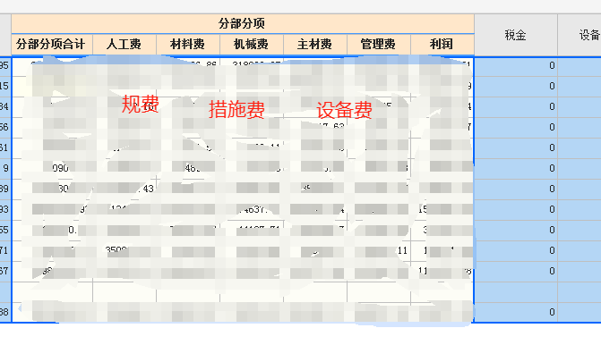601x345 pixels.
Task: Click 税金 value 0 in row ending 56
Action: 516,128
